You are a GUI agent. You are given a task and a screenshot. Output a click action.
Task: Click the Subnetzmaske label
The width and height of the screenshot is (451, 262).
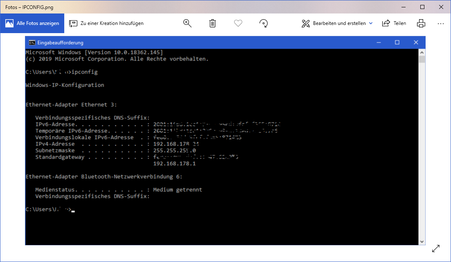55,150
